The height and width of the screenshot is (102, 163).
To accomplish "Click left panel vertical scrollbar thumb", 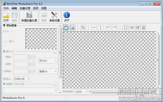I will point(60,52).
